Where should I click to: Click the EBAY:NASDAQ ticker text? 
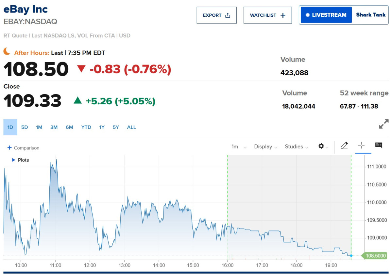click(x=30, y=22)
